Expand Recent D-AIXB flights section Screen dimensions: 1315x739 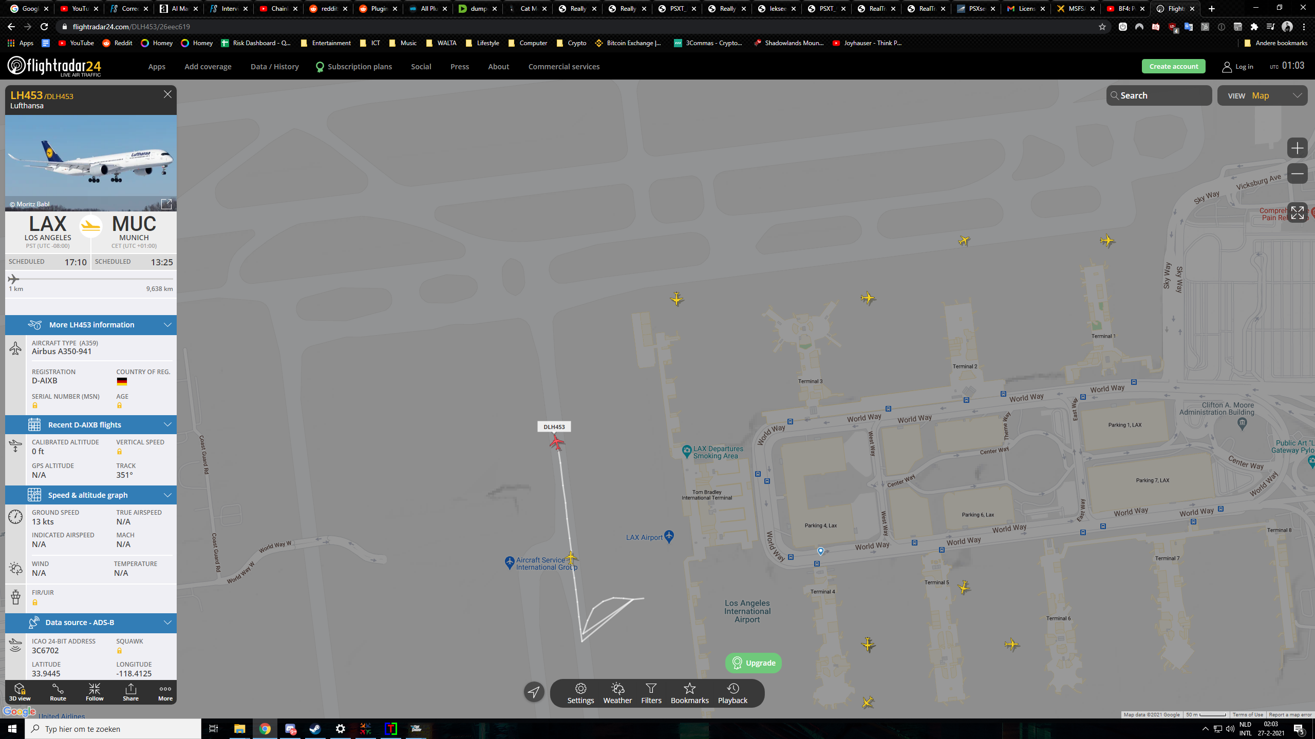point(91,425)
